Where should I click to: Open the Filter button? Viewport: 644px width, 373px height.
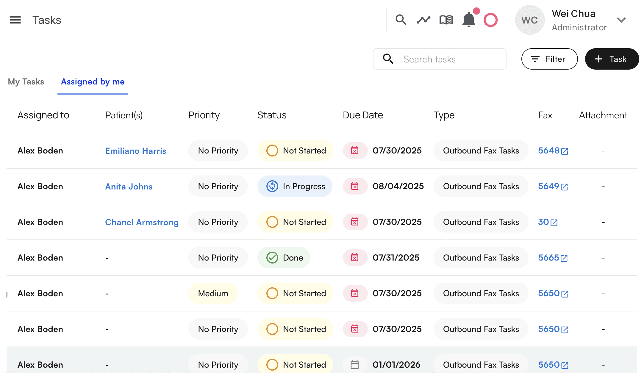pyautogui.click(x=549, y=59)
